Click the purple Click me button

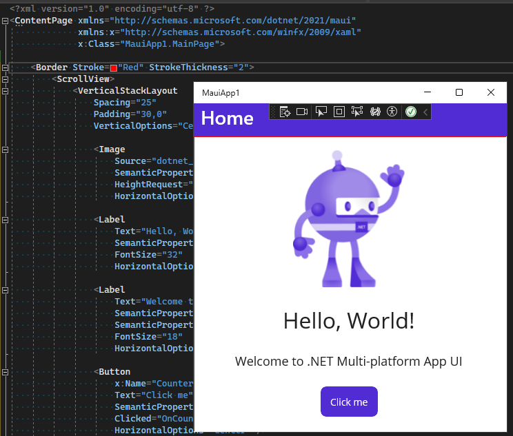pos(349,402)
